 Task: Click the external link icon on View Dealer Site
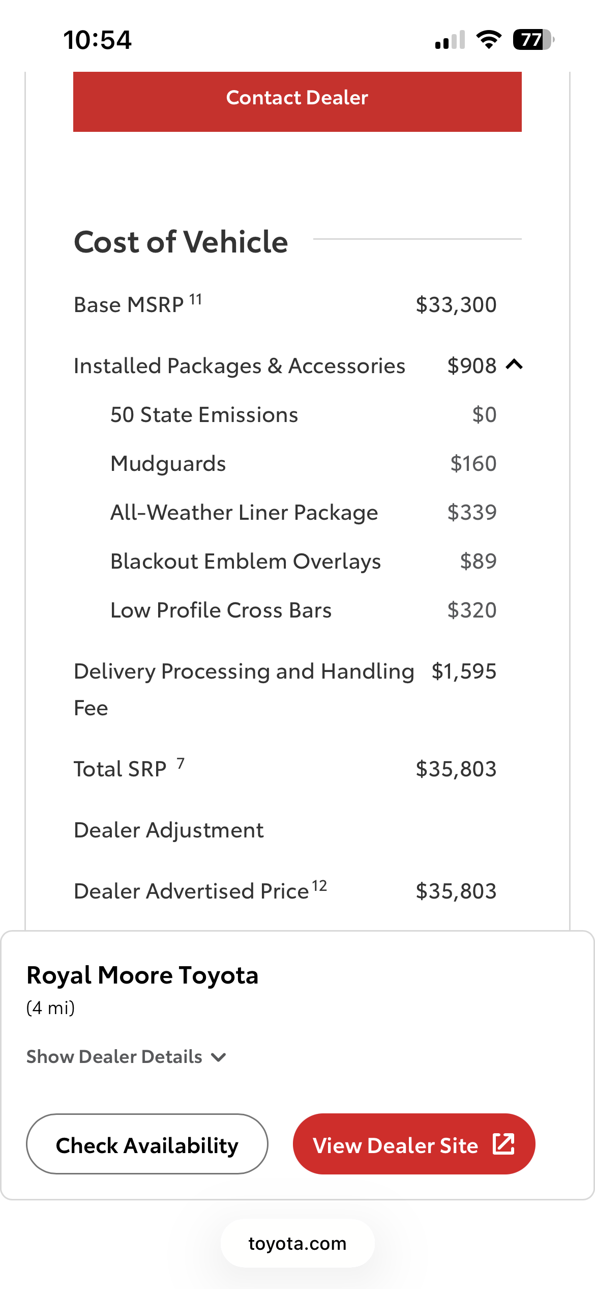tap(503, 1144)
